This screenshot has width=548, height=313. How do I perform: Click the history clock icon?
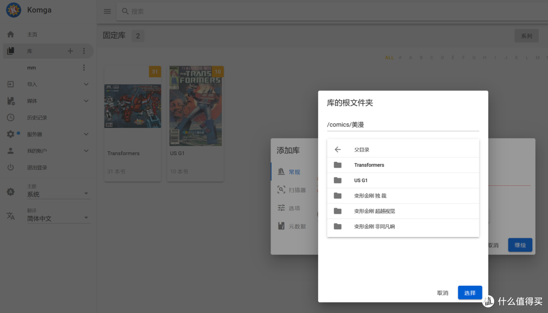coord(11,117)
